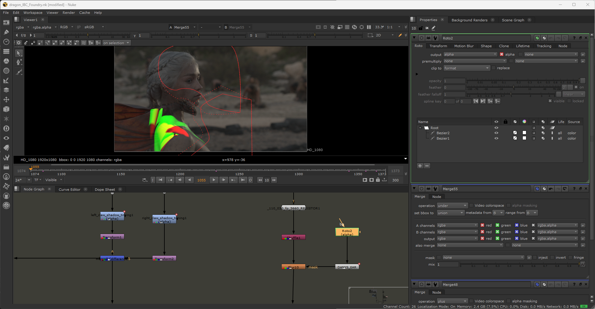Screen dimensions: 595x309
Task: Pause the viewer with the pause icon
Action: pyautogui.click(x=369, y=27)
